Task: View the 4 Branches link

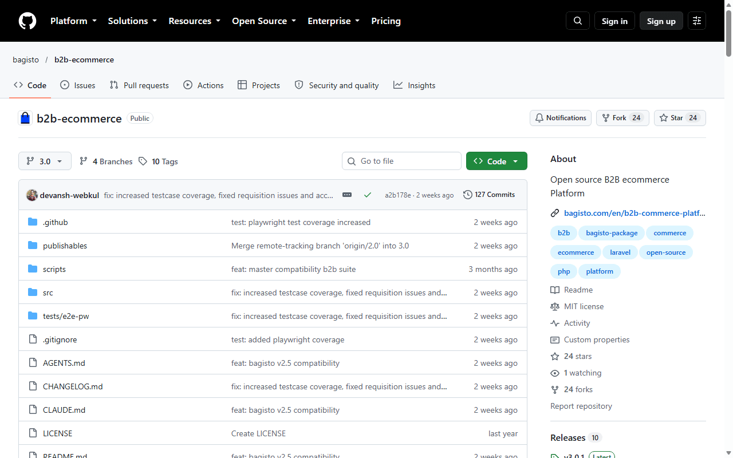Action: pyautogui.click(x=106, y=161)
